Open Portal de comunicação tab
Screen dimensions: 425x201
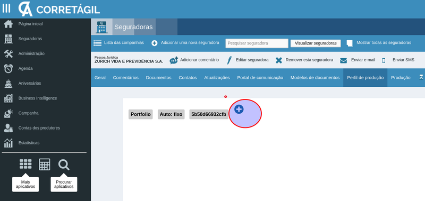point(260,78)
